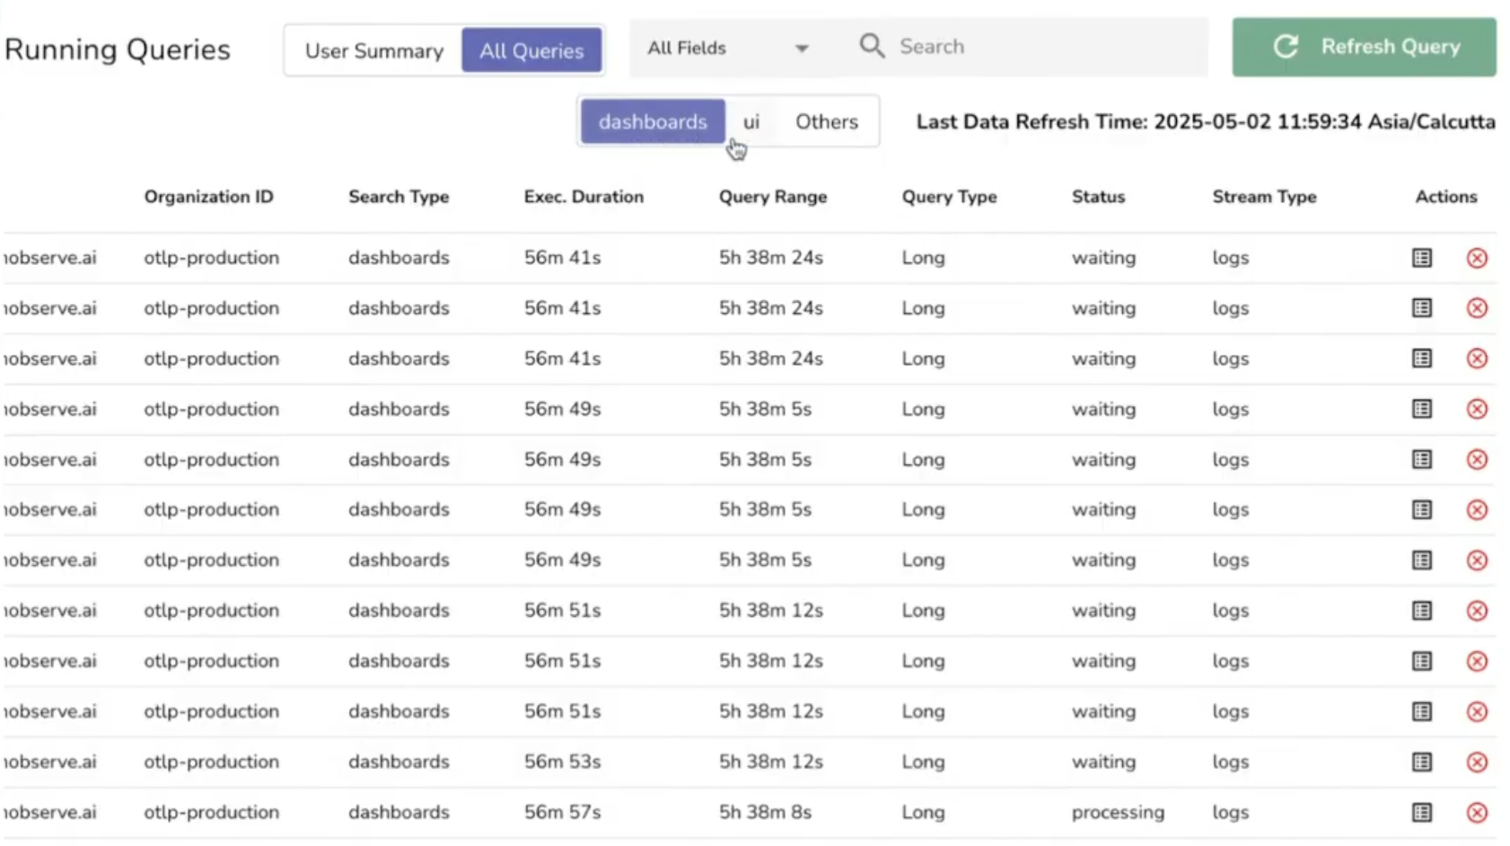
Task: Click the Running Queries heading
Action: pos(117,49)
